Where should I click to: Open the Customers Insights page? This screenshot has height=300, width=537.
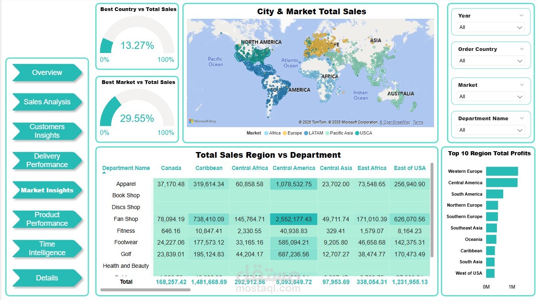click(47, 131)
